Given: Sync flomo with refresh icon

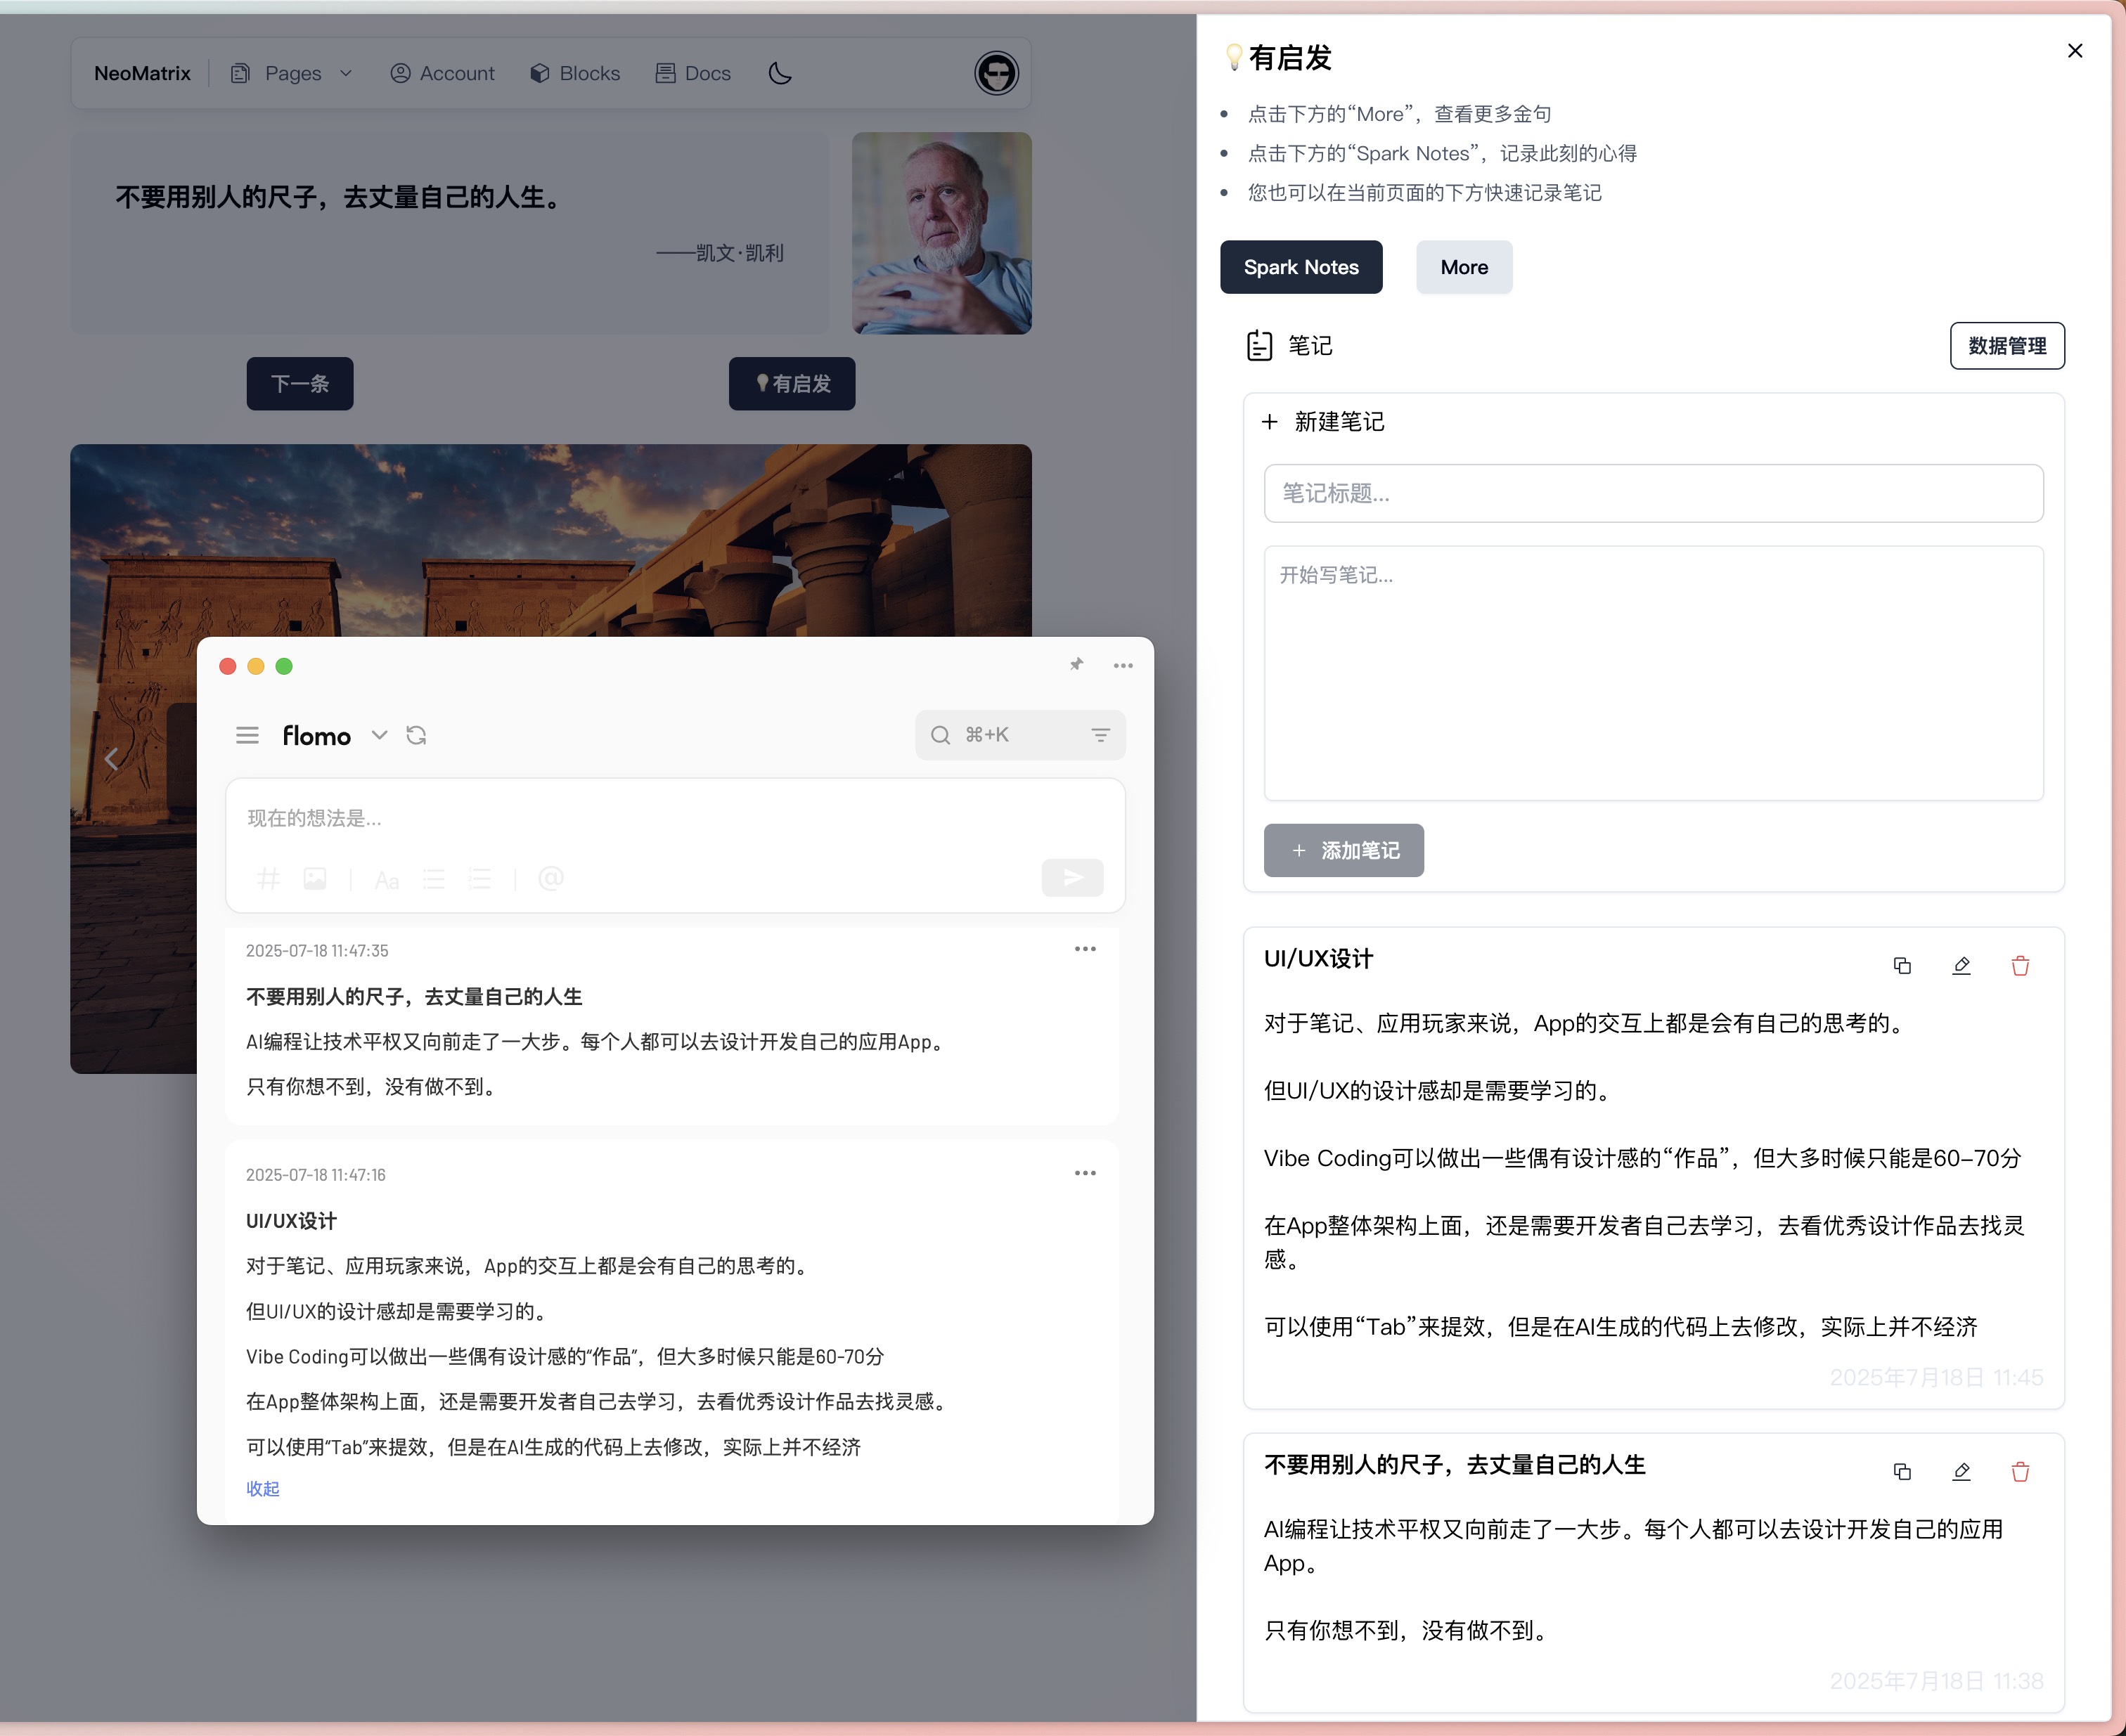Looking at the screenshot, I should [x=416, y=736].
